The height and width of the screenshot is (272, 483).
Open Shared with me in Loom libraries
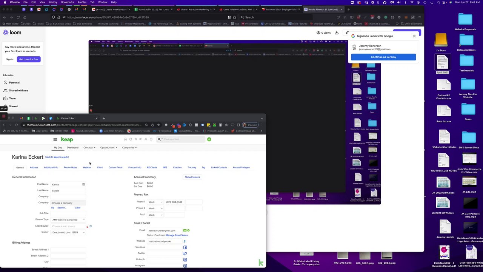point(18,91)
